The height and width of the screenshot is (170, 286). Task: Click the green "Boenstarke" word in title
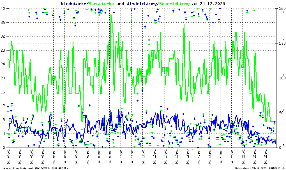pos(101,4)
